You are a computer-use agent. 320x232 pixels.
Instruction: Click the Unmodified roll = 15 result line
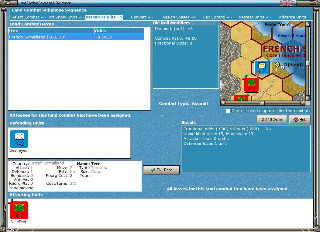[x=219, y=134]
